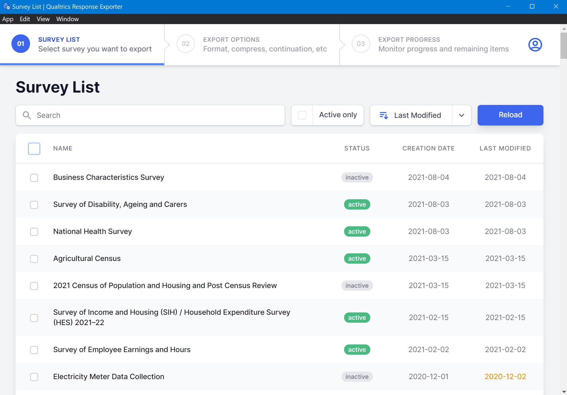Open the Last Modified sort selector
This screenshot has width=567, height=395.
click(417, 115)
